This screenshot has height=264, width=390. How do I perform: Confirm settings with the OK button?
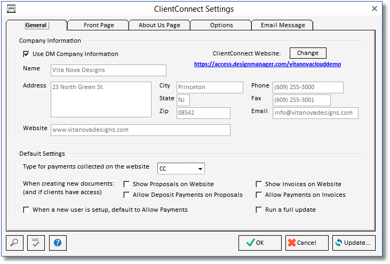260,243
